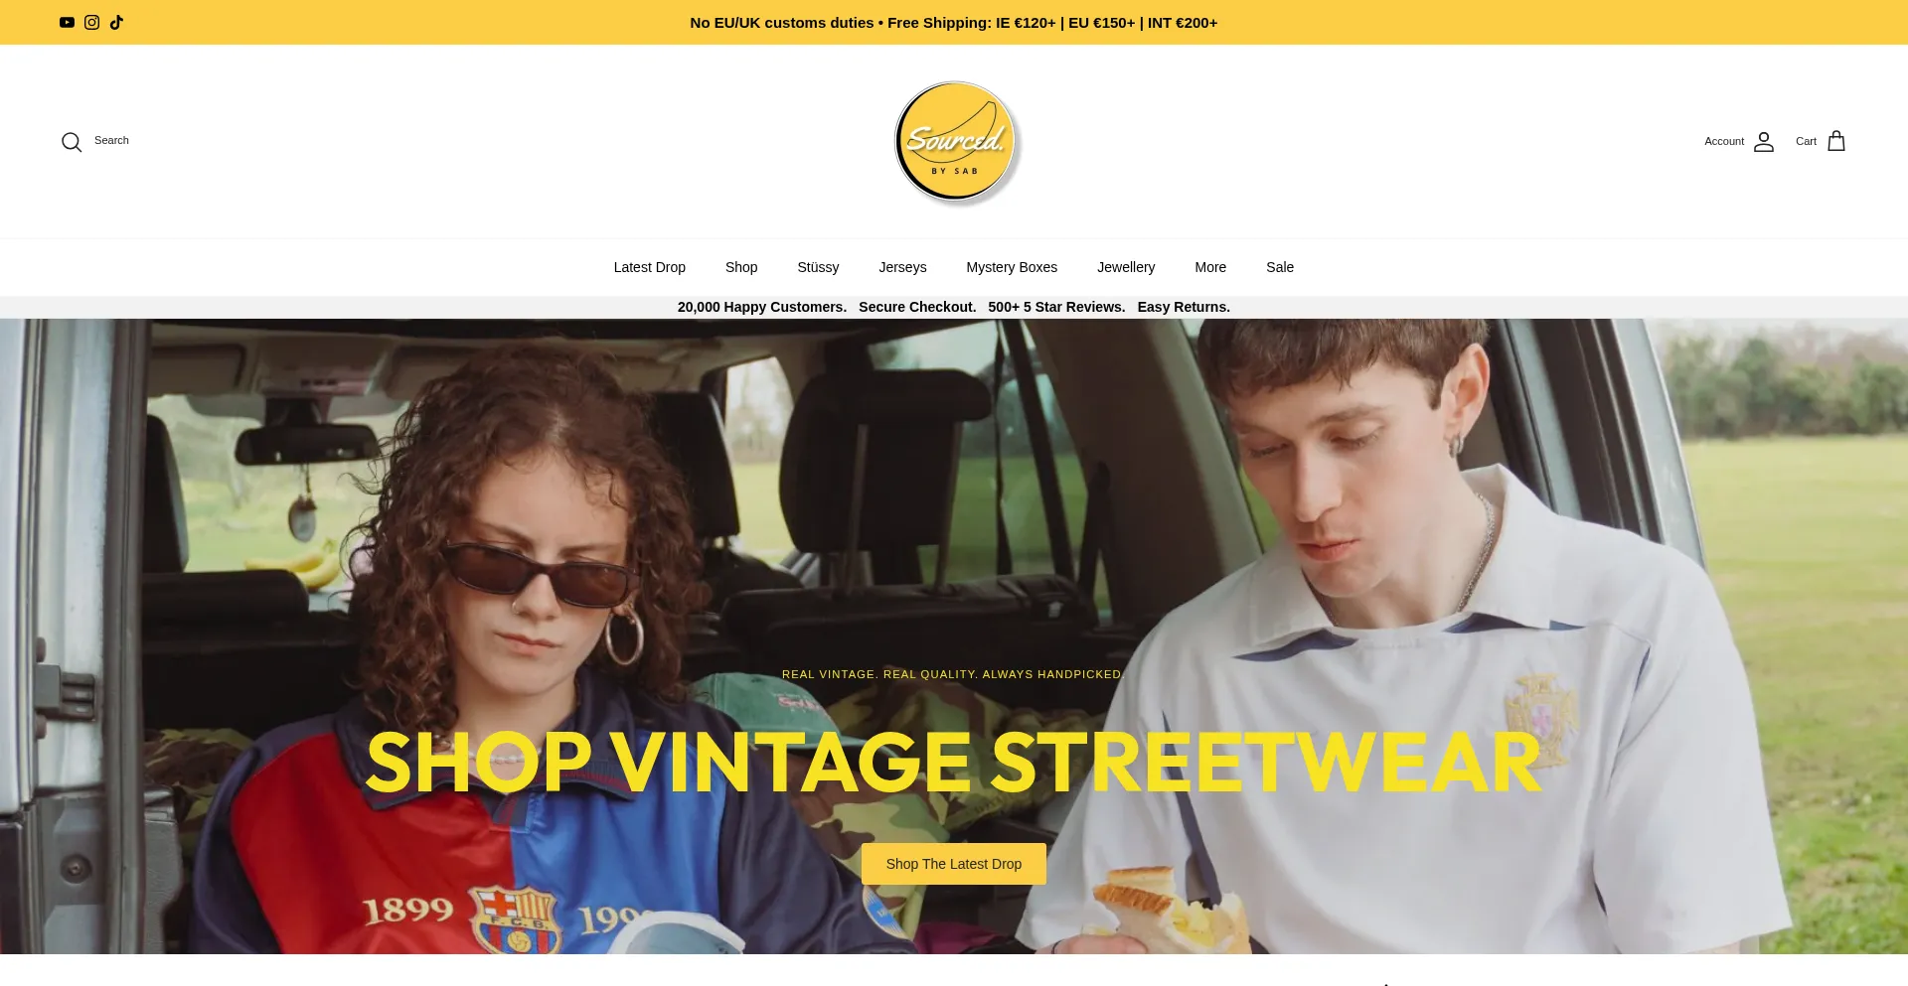1908x986 pixels.
Task: Go to the Jerseys menu item
Action: click(x=902, y=267)
